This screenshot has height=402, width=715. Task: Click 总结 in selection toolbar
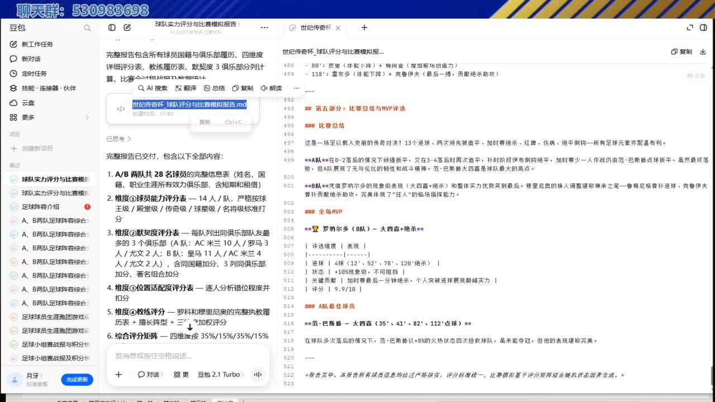(214, 88)
